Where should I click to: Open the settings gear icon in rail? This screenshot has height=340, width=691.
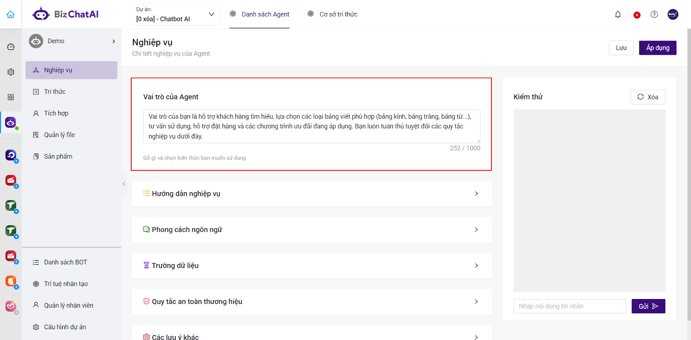point(11,72)
